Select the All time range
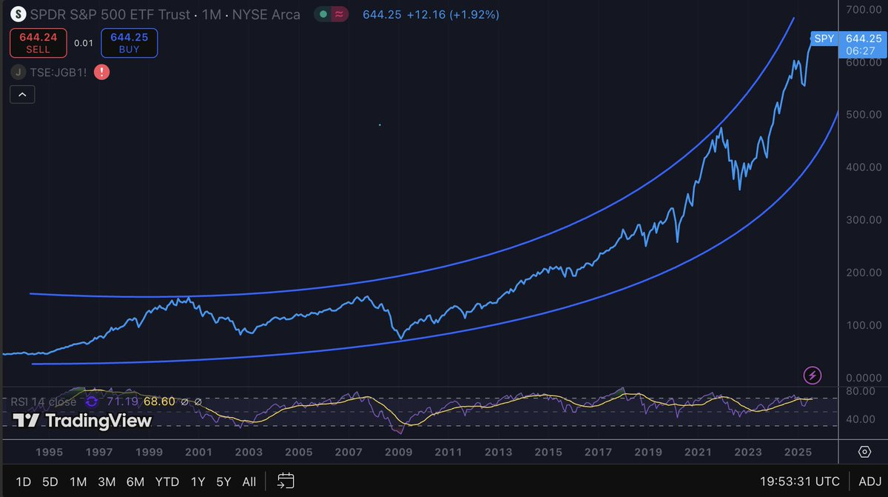Screen dimensions: 888x497 (249, 481)
